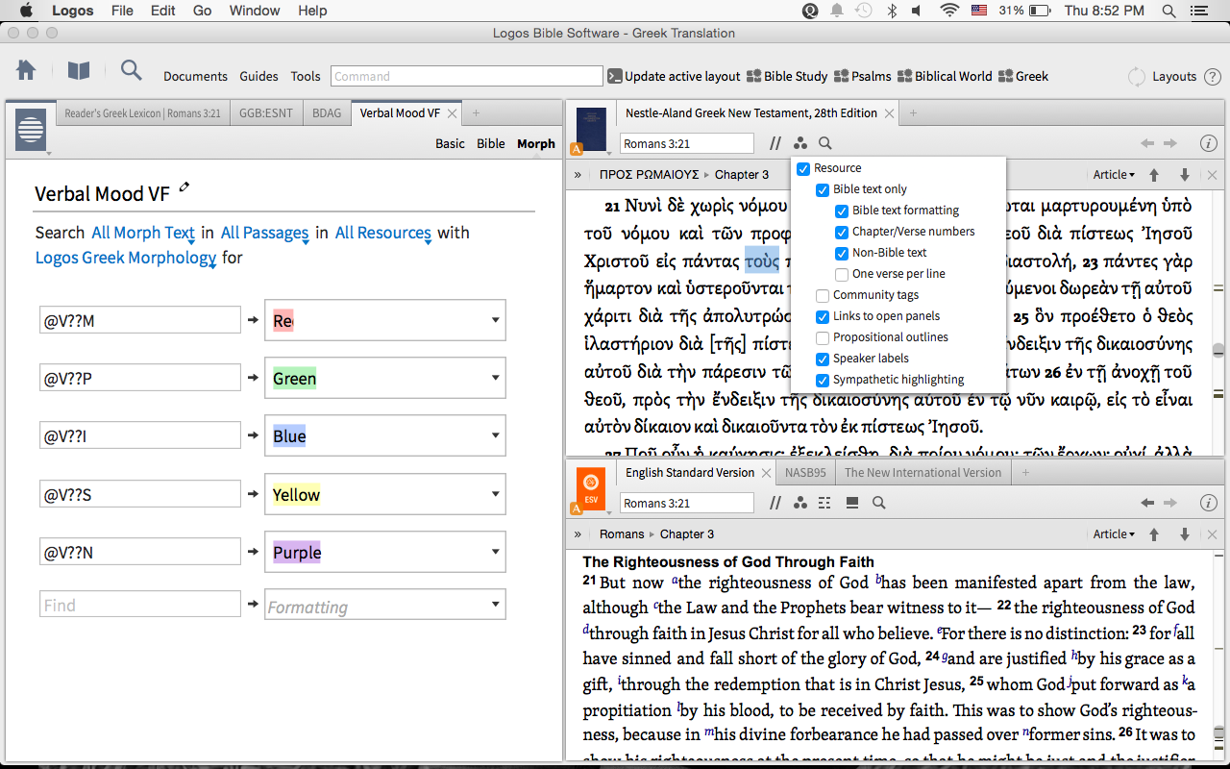Toggle Links to open panels checkbox
The height and width of the screenshot is (769, 1230).
click(823, 316)
